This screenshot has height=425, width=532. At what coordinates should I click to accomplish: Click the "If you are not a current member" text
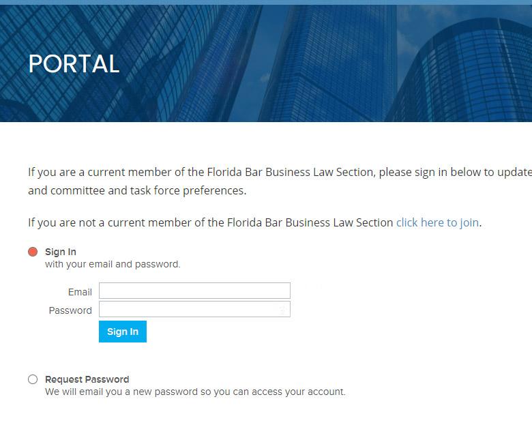210,222
